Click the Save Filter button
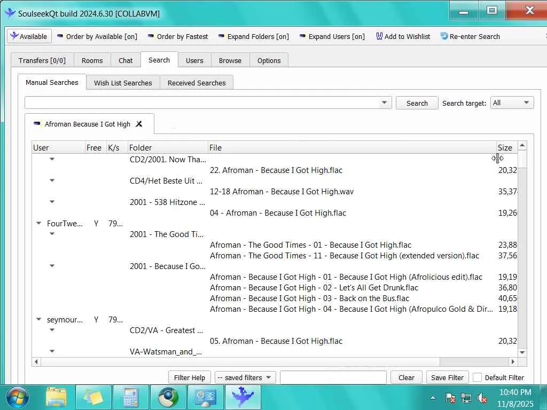The width and height of the screenshot is (547, 410). click(x=447, y=377)
